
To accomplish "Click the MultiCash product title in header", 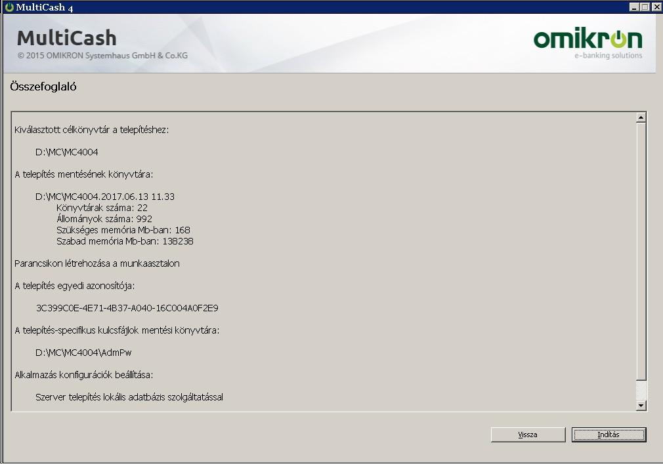I will [67, 37].
